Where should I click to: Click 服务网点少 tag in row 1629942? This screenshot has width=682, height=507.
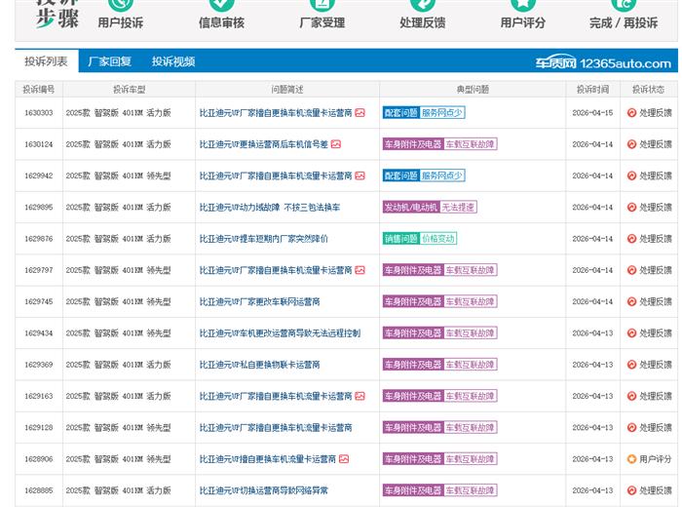click(442, 175)
